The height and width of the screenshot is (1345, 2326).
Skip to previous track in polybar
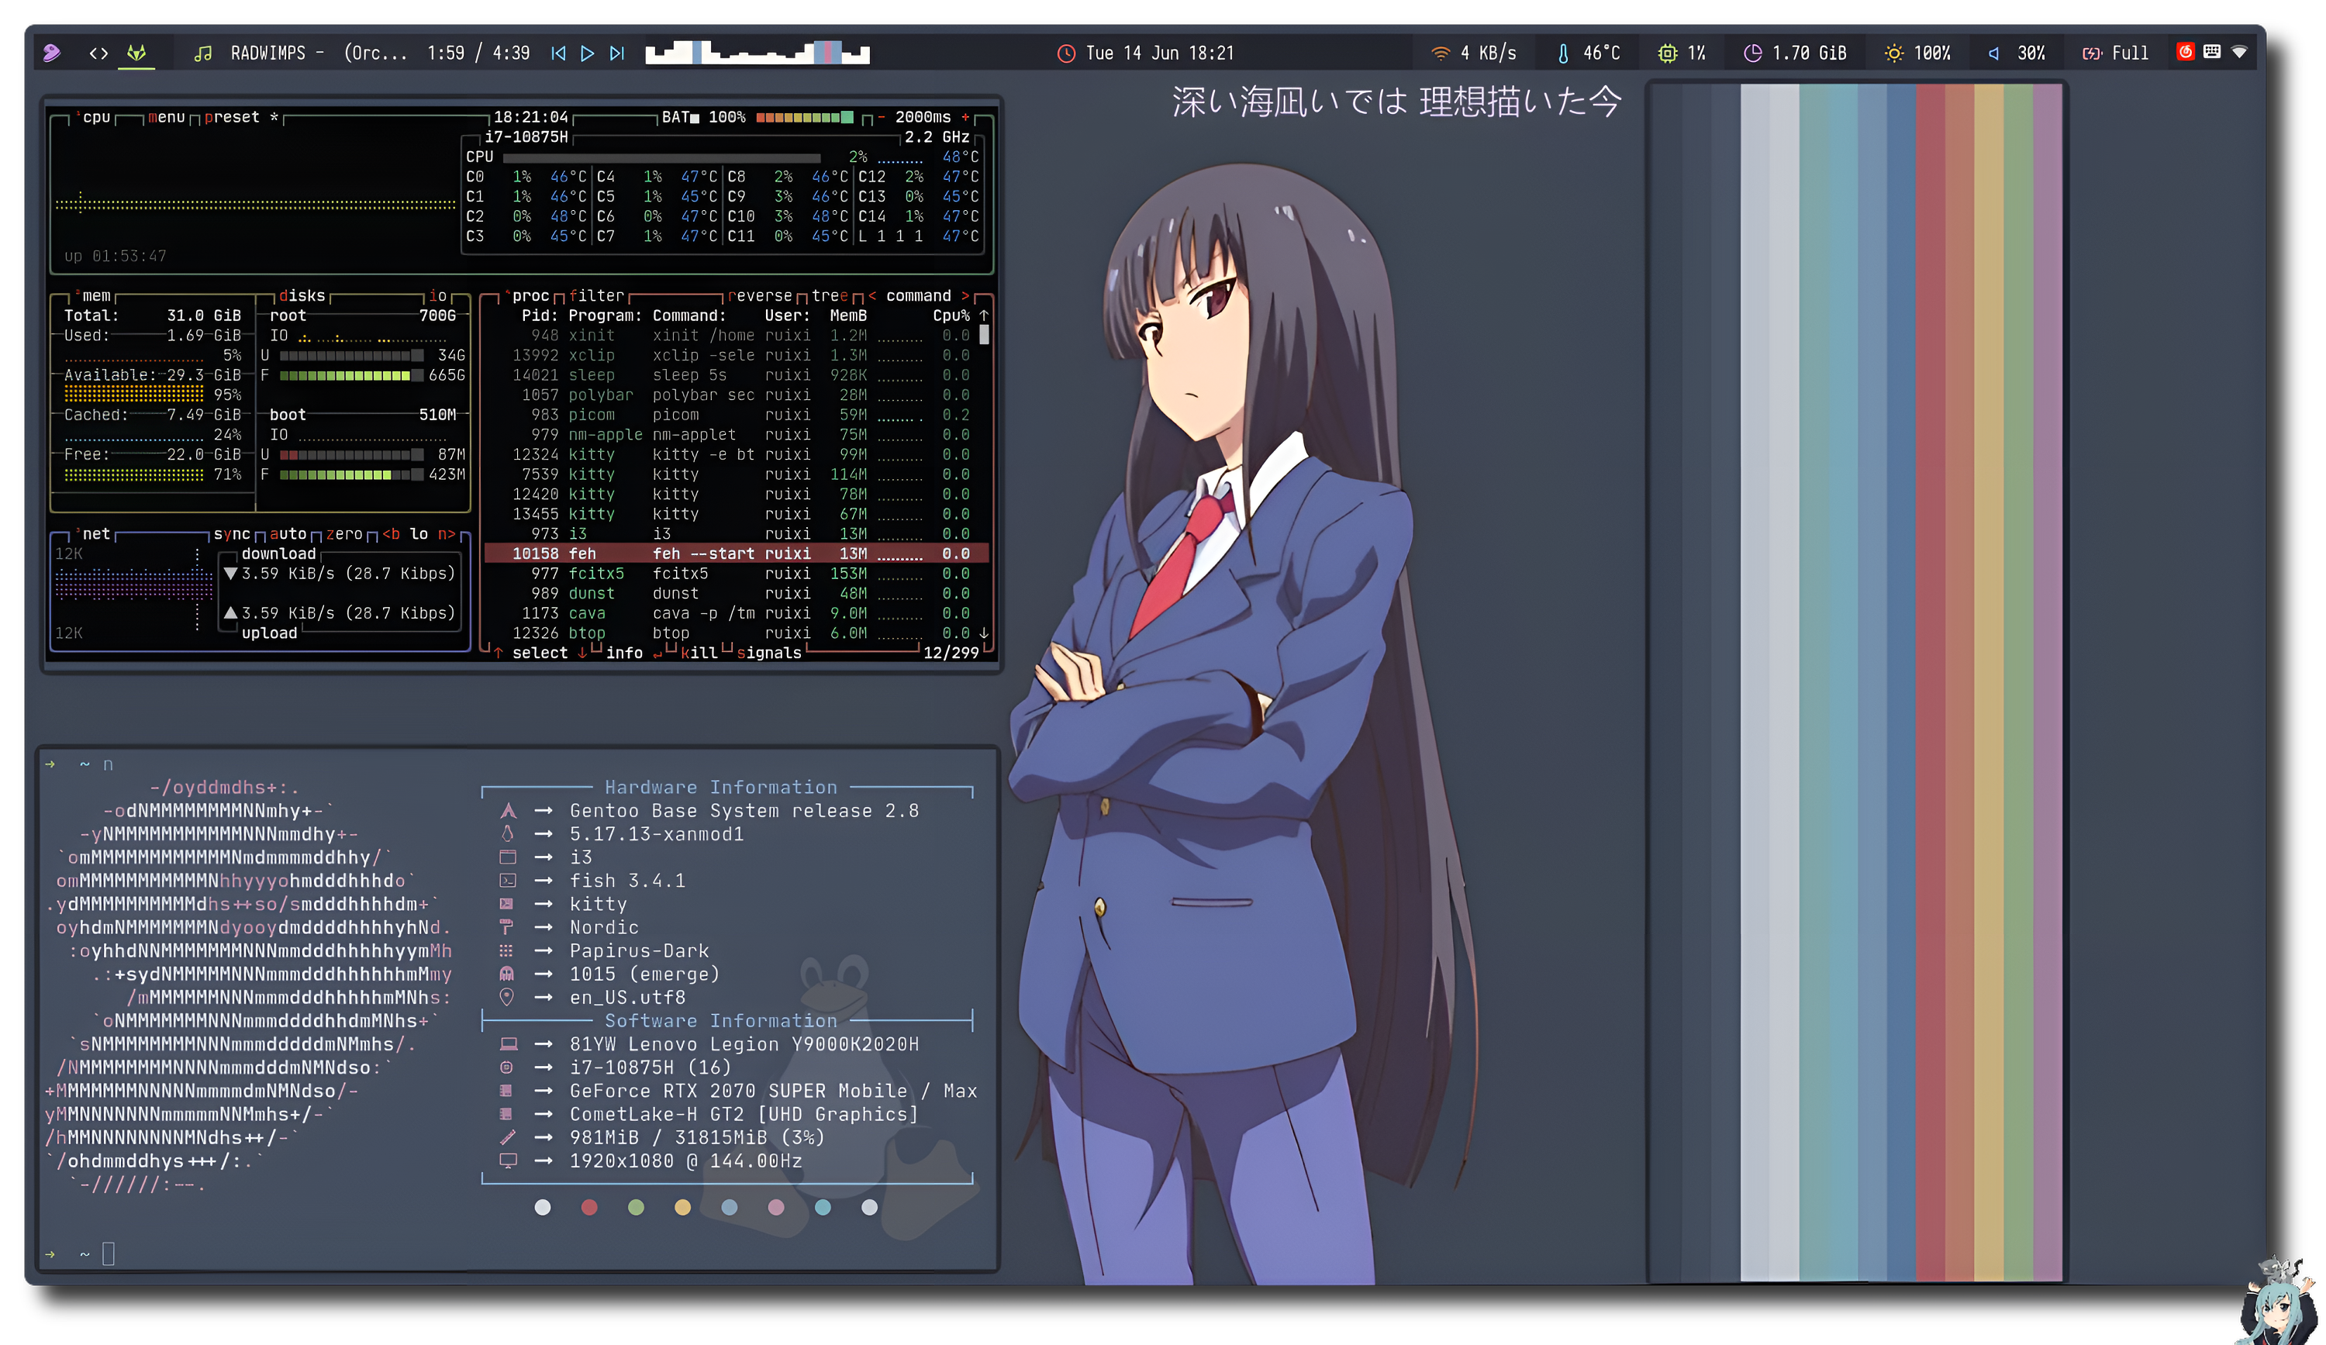click(558, 53)
